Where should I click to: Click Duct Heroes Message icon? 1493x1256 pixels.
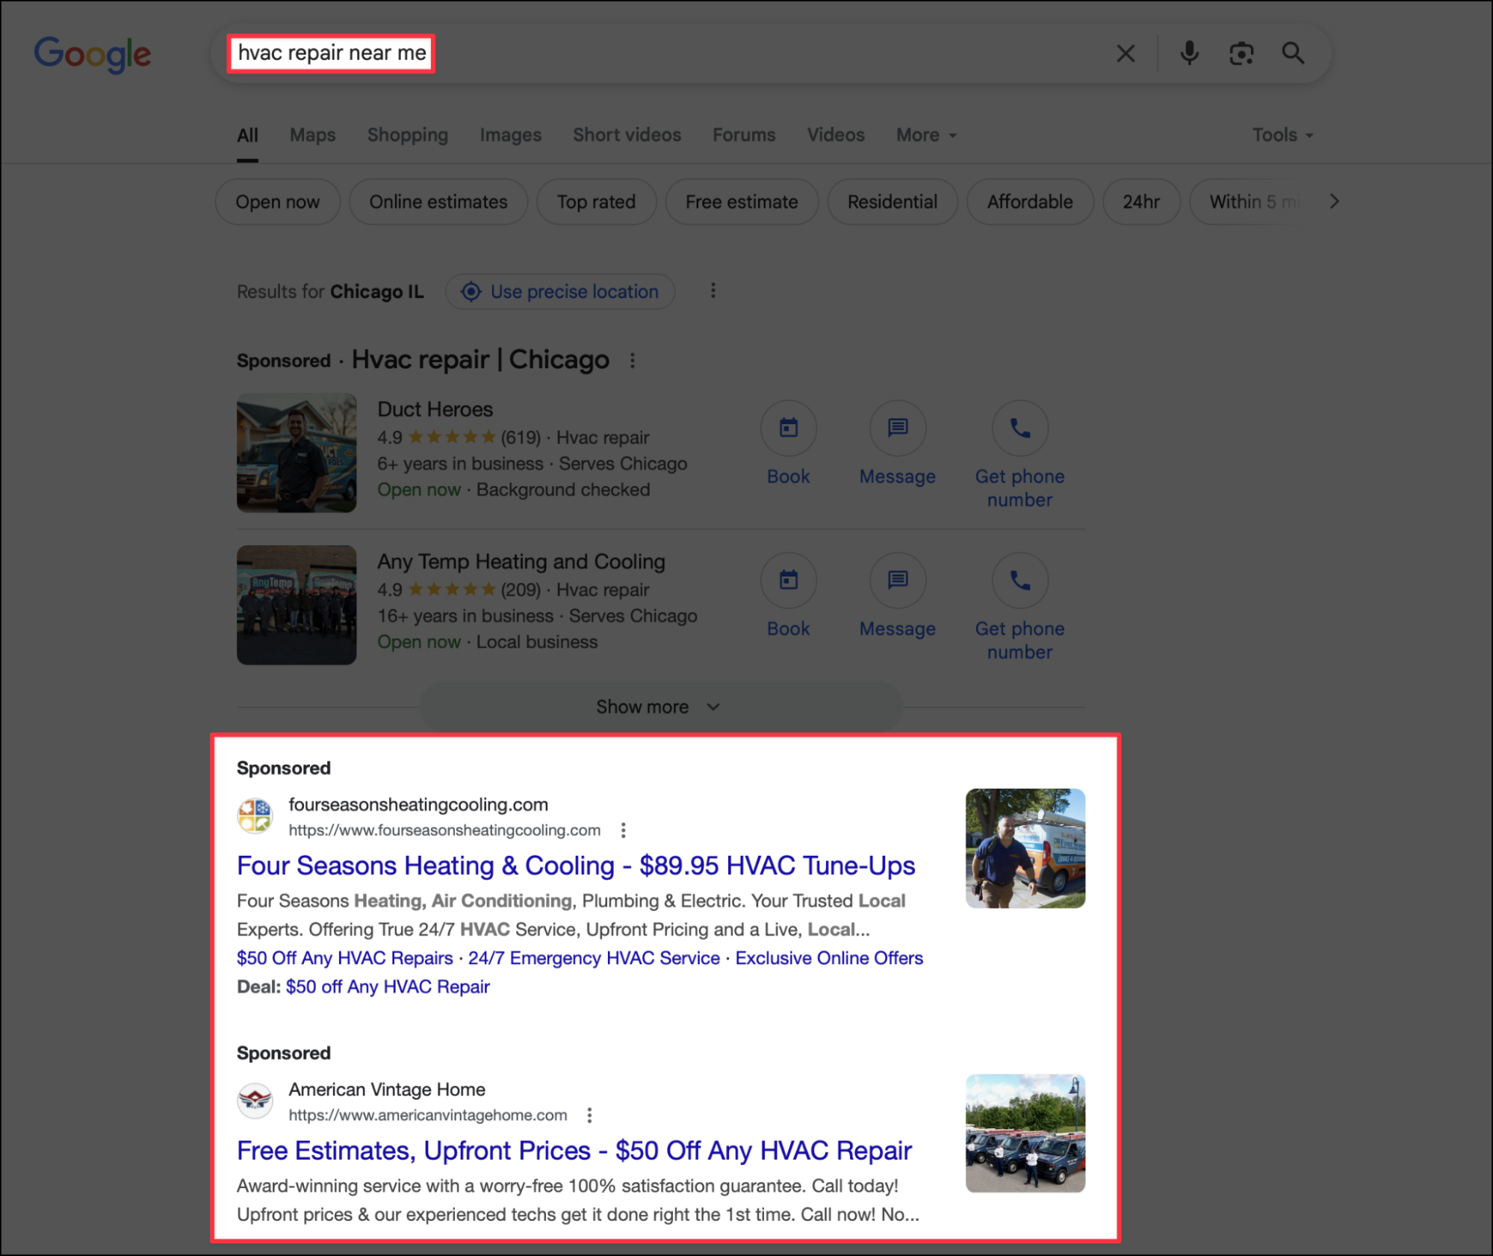coord(897,429)
